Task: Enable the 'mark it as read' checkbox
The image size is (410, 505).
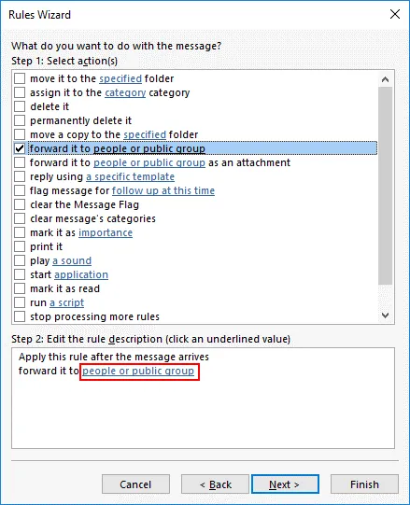Action: [x=20, y=288]
